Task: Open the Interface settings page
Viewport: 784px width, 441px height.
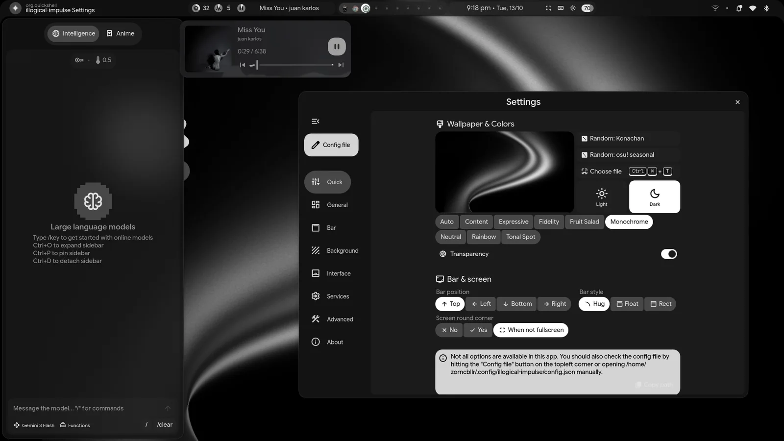Action: 331,273
